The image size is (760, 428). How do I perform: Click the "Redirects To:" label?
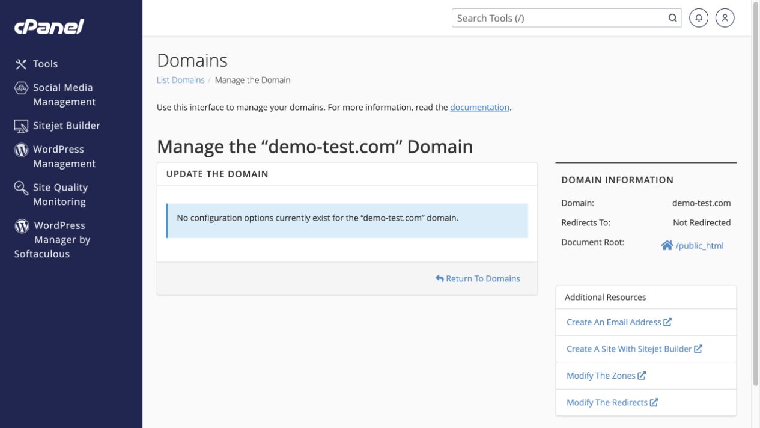click(586, 222)
